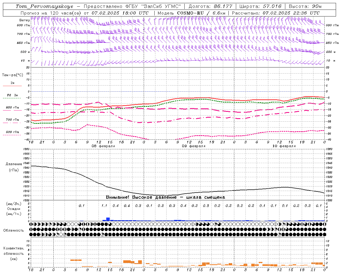Click the 'Осадки' precipitation label
Image resolution: width=340 pixels, height=272 pixels.
coord(14,209)
